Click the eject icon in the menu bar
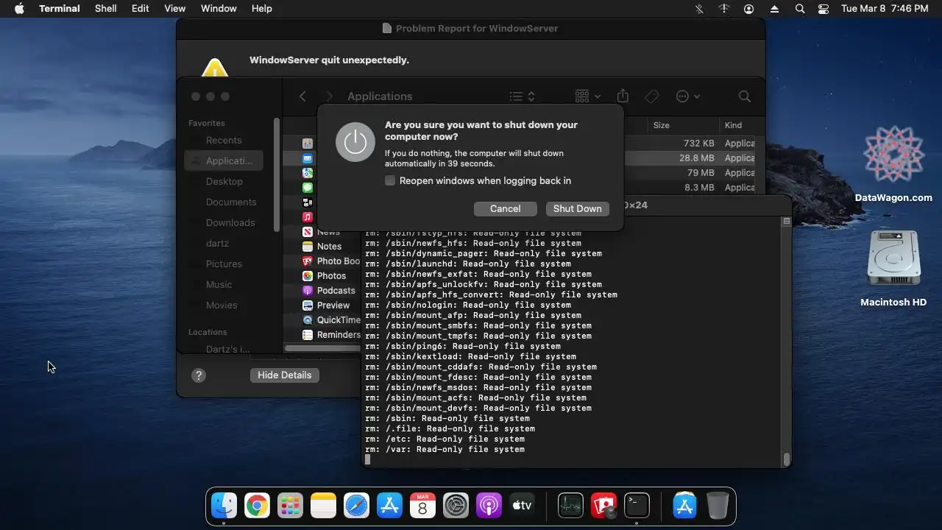This screenshot has width=942, height=530. [774, 9]
